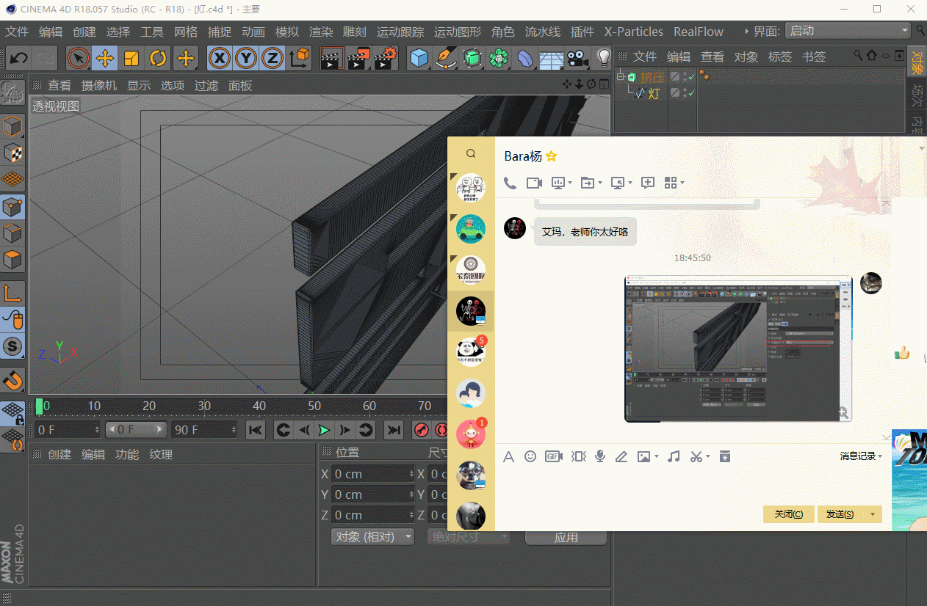Open the 摄像机 menu in the viewport
Image resolution: width=927 pixels, height=606 pixels.
point(99,85)
